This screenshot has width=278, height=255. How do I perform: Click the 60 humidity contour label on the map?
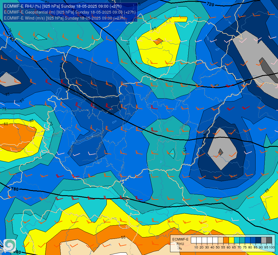pyautogui.click(x=6, y=124)
